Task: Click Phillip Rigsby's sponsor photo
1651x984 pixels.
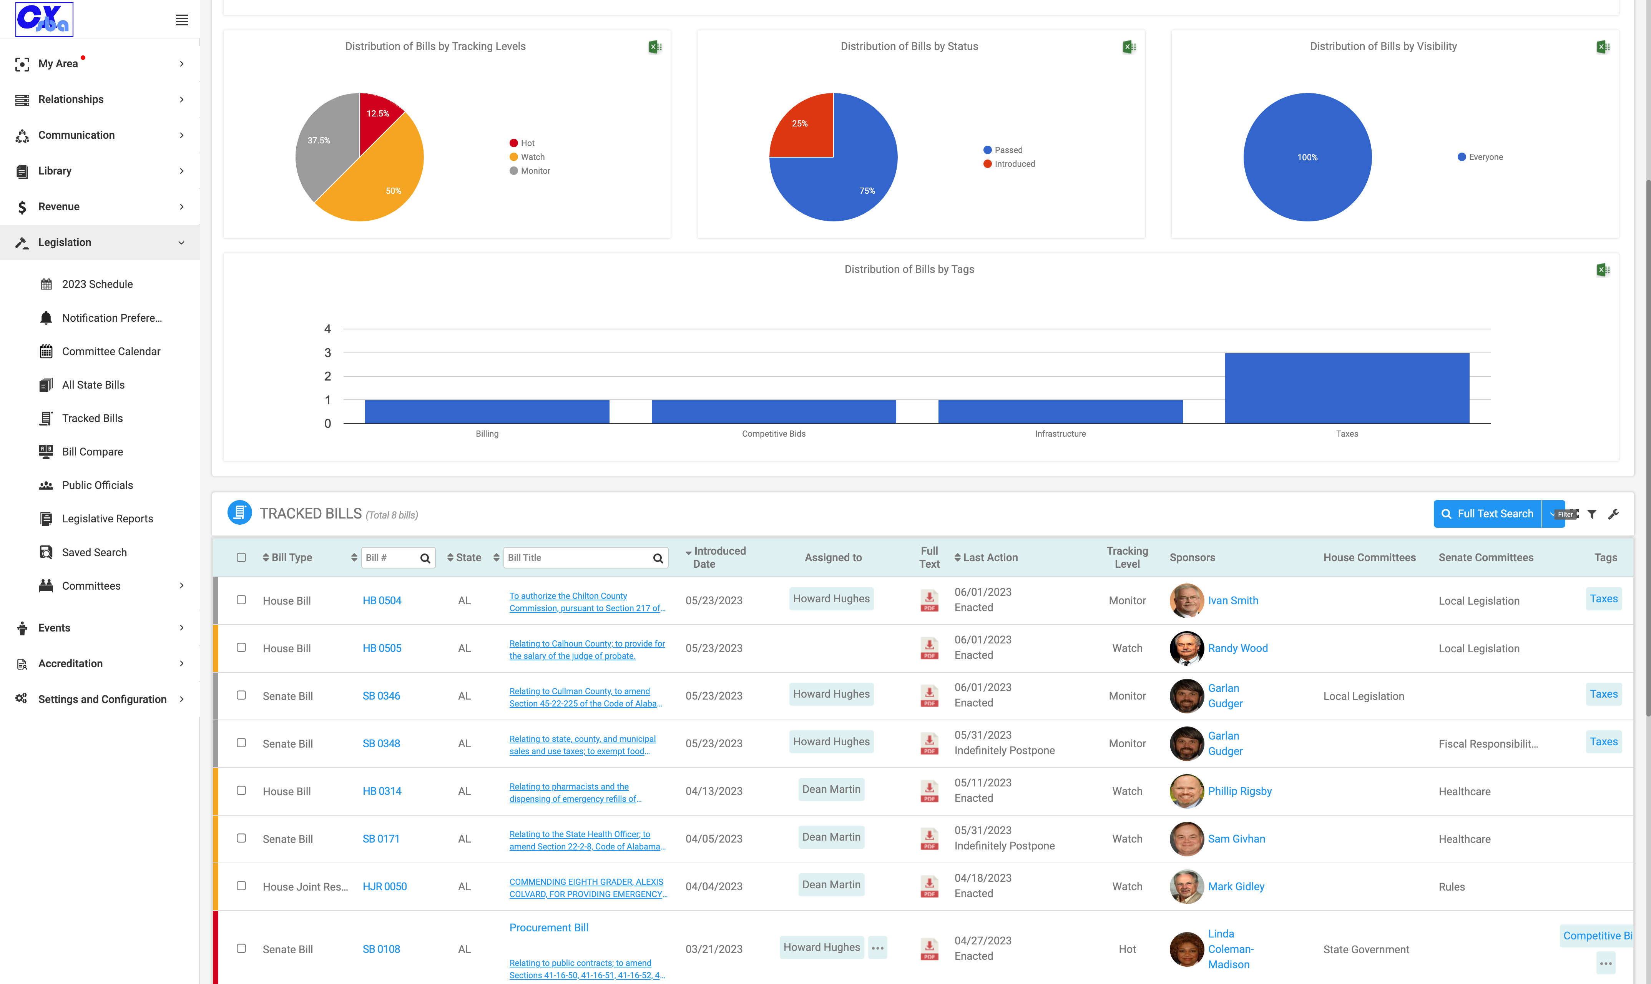Action: pos(1186,791)
